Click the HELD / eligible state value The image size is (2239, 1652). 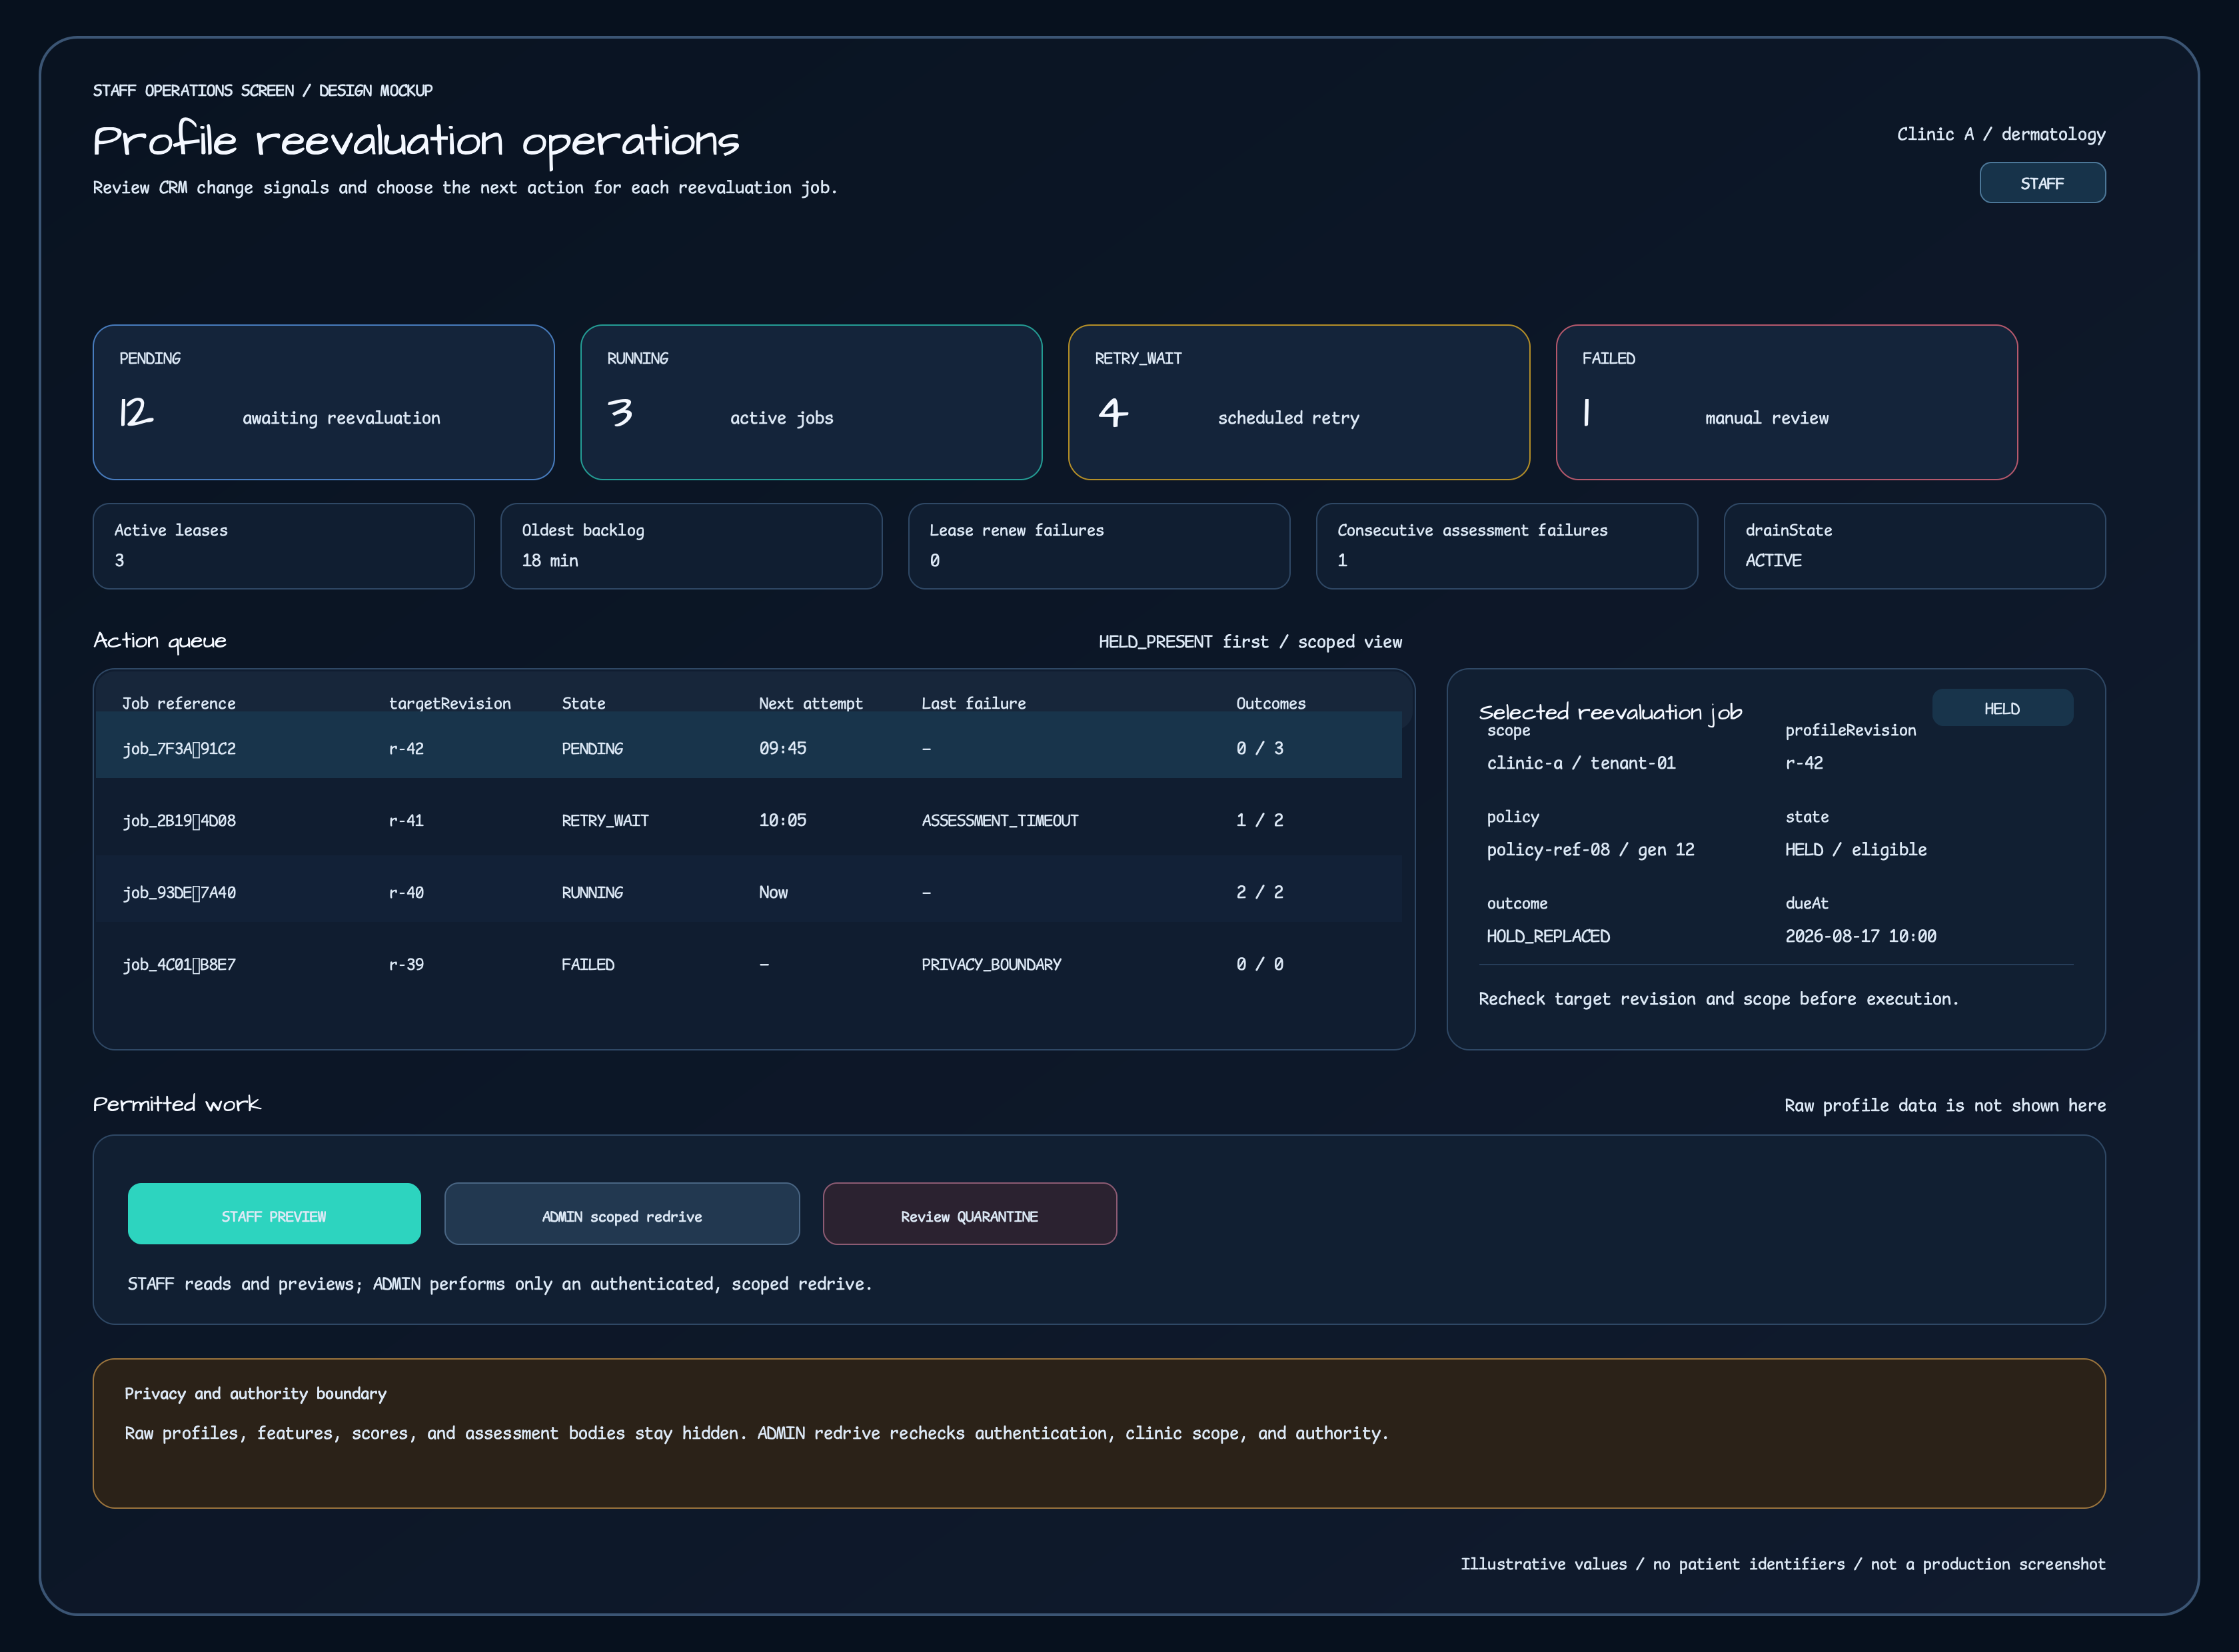pos(1856,849)
